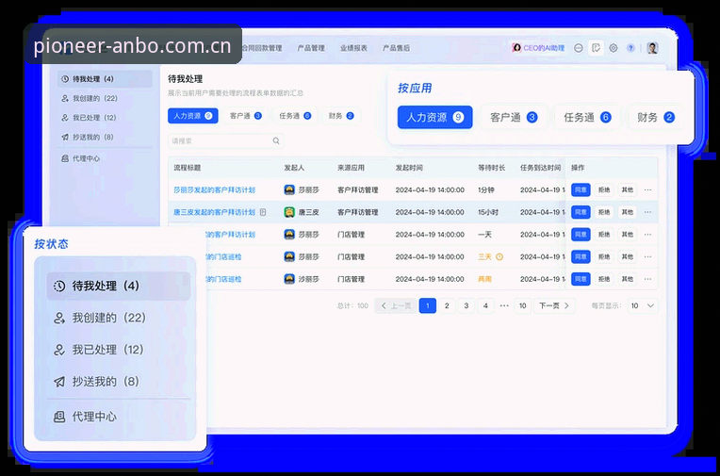Switch to small 人力资源 tab under 待我处理

tap(193, 116)
